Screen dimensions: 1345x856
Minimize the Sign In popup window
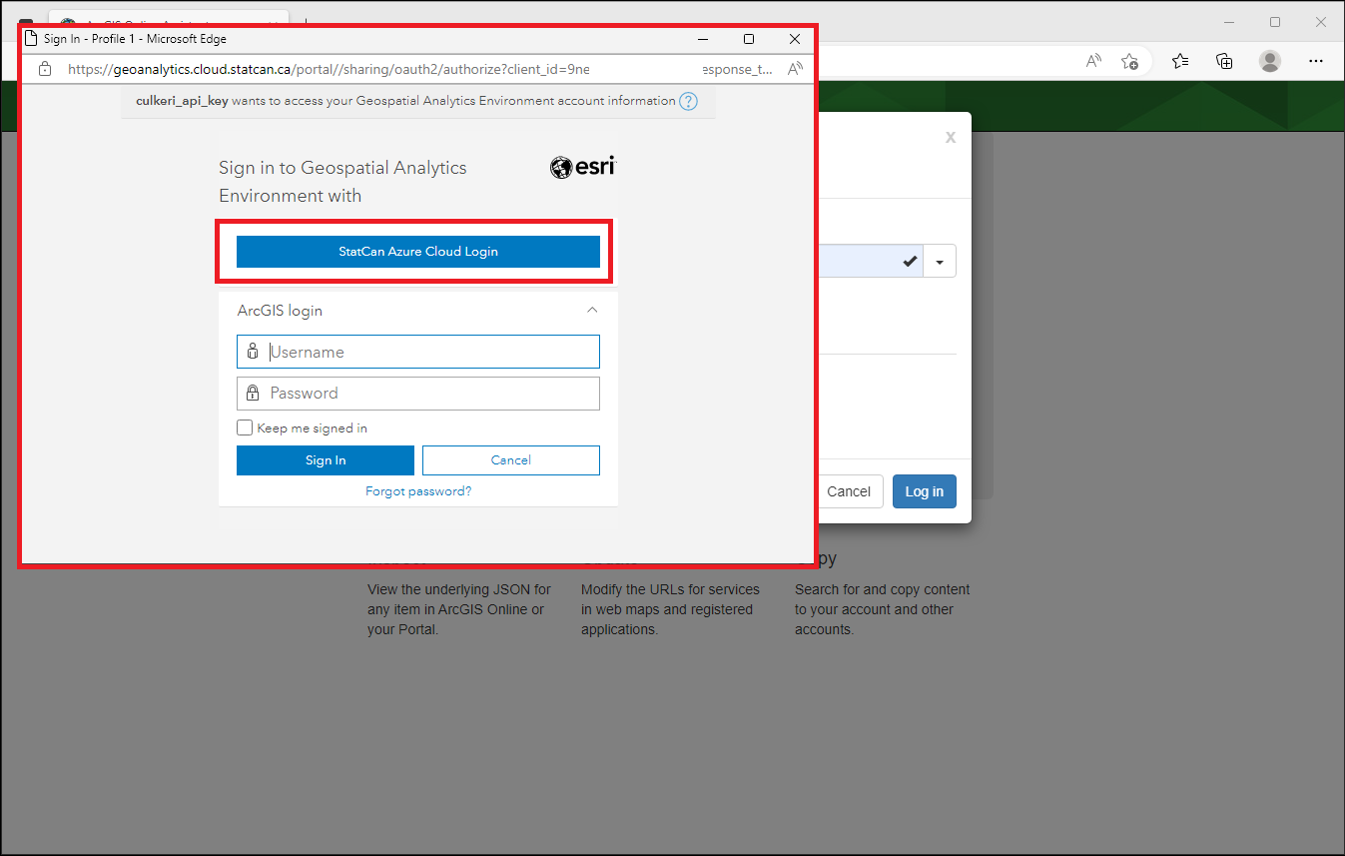704,39
